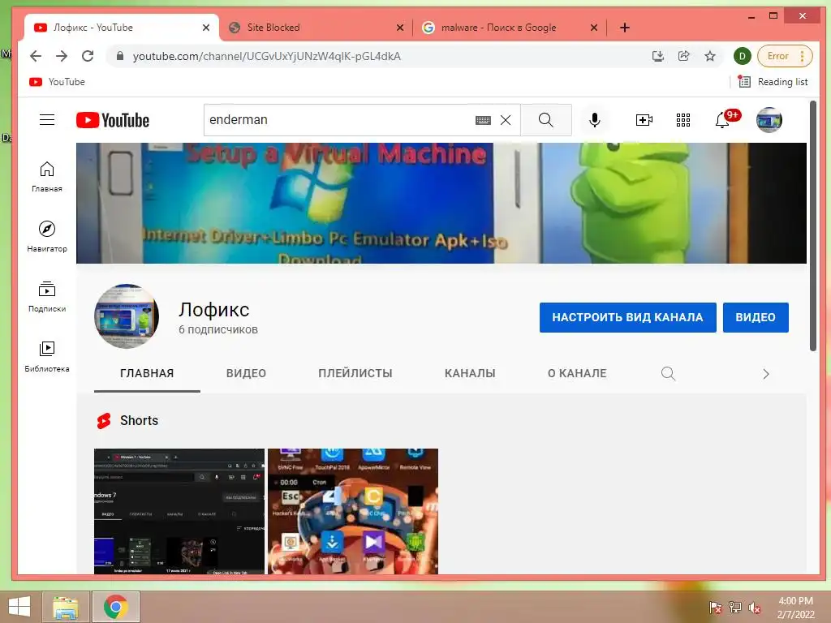This screenshot has width=831, height=623.
Task: Select the ГЛАВНАЯ channel tab
Action: click(x=147, y=373)
